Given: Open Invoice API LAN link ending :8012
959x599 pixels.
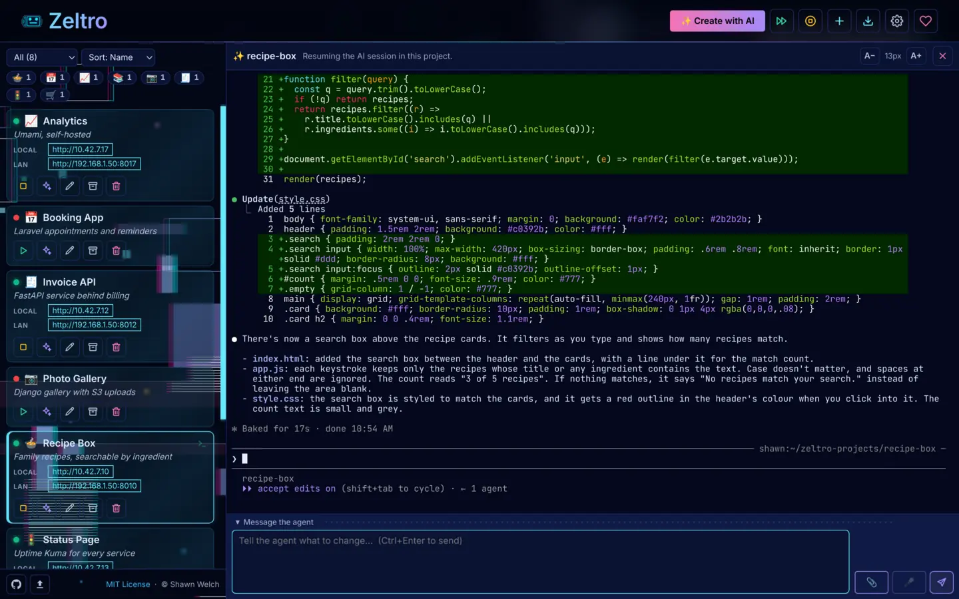Looking at the screenshot, I should click(x=95, y=325).
